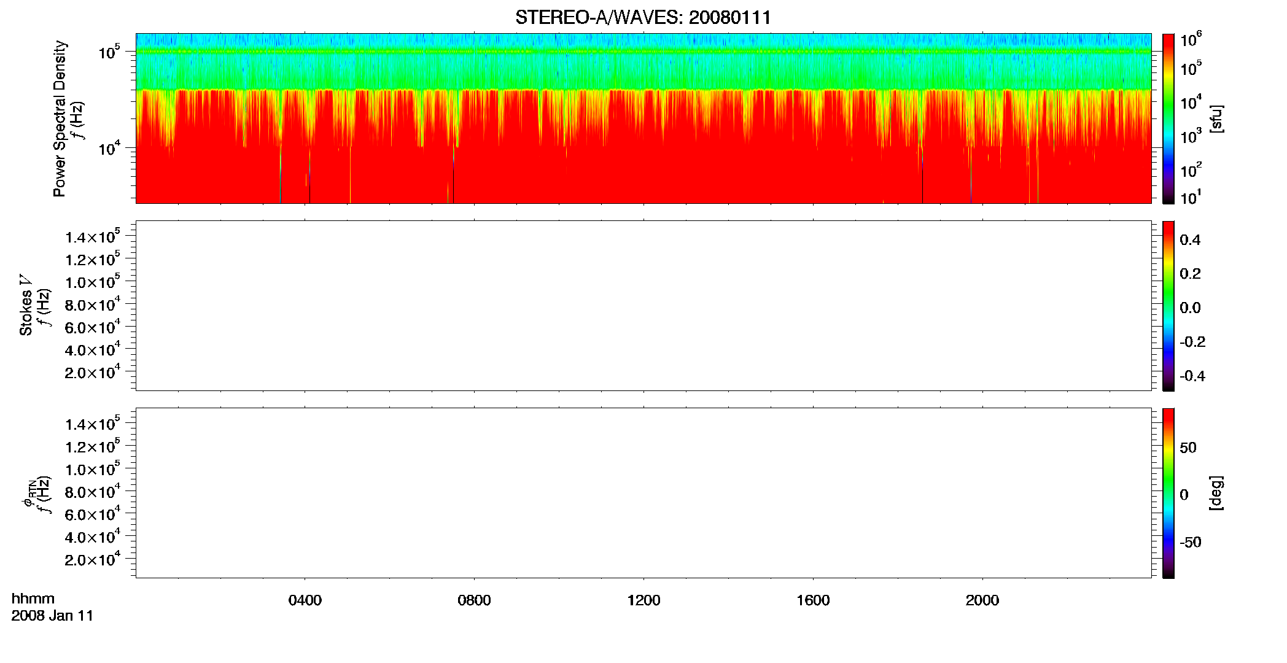This screenshot has height=663, width=1287.
Task: Click the -50 value on degrees colorbar
Action: coord(1191,543)
